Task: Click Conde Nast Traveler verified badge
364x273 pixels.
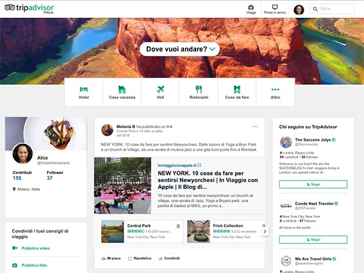Action: coord(336,204)
